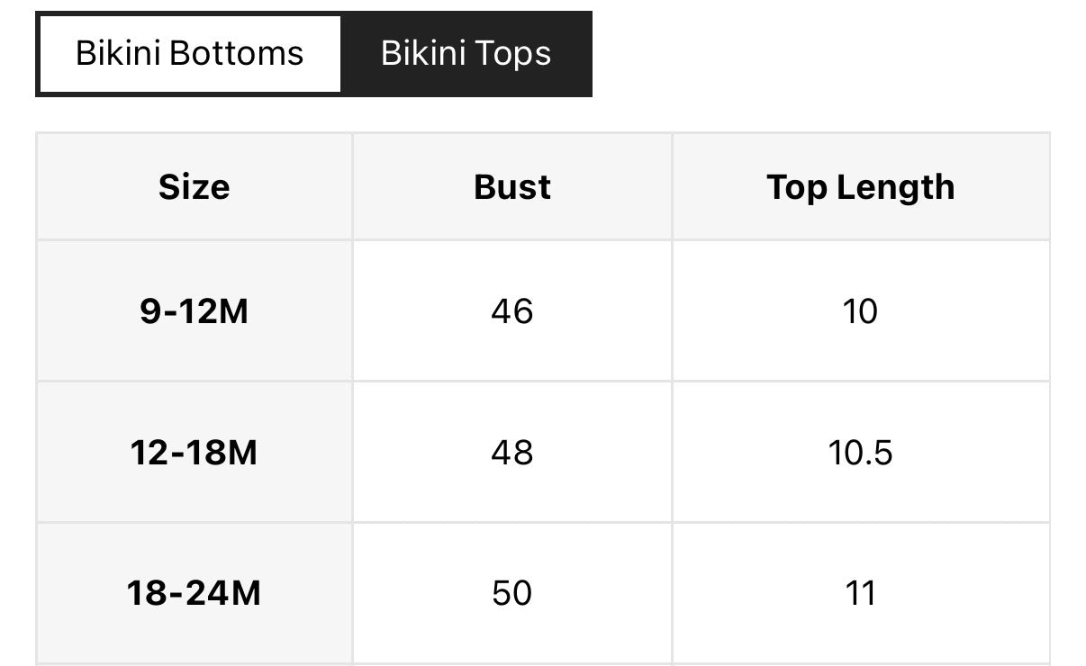Select the 18-24M size row label
This screenshot has width=1086, height=666.
194,593
